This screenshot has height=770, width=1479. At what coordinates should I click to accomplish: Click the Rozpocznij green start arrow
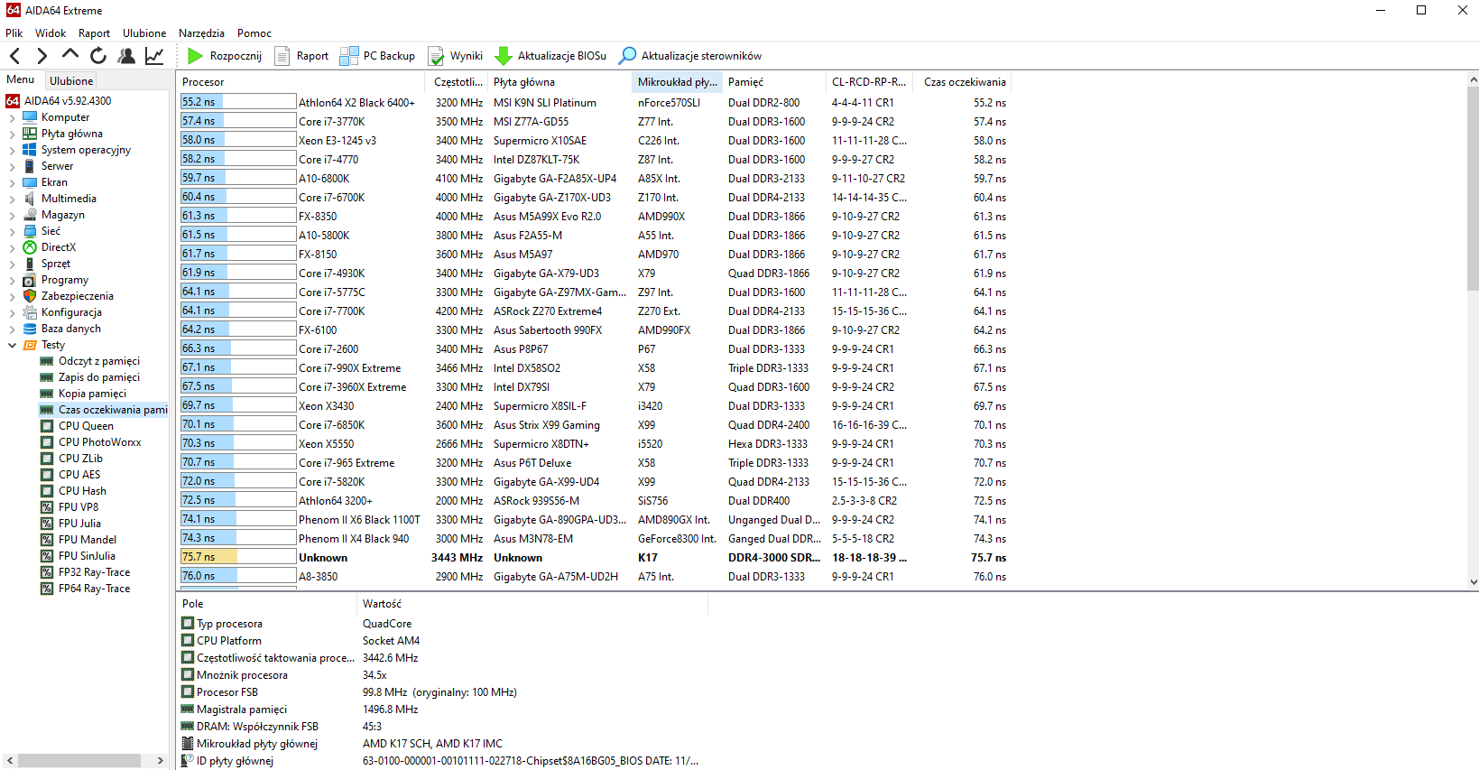pos(195,56)
